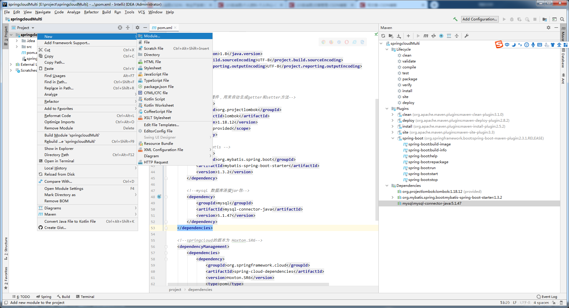Open the Event Log button
Screen dimensions: 569x308
(547, 296)
